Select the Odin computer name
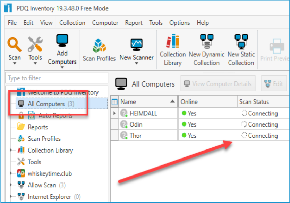The height and width of the screenshot is (203, 290). pyautogui.click(x=136, y=124)
